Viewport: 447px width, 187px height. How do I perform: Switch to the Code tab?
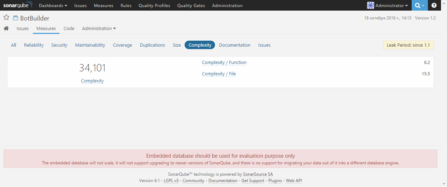pyautogui.click(x=69, y=28)
